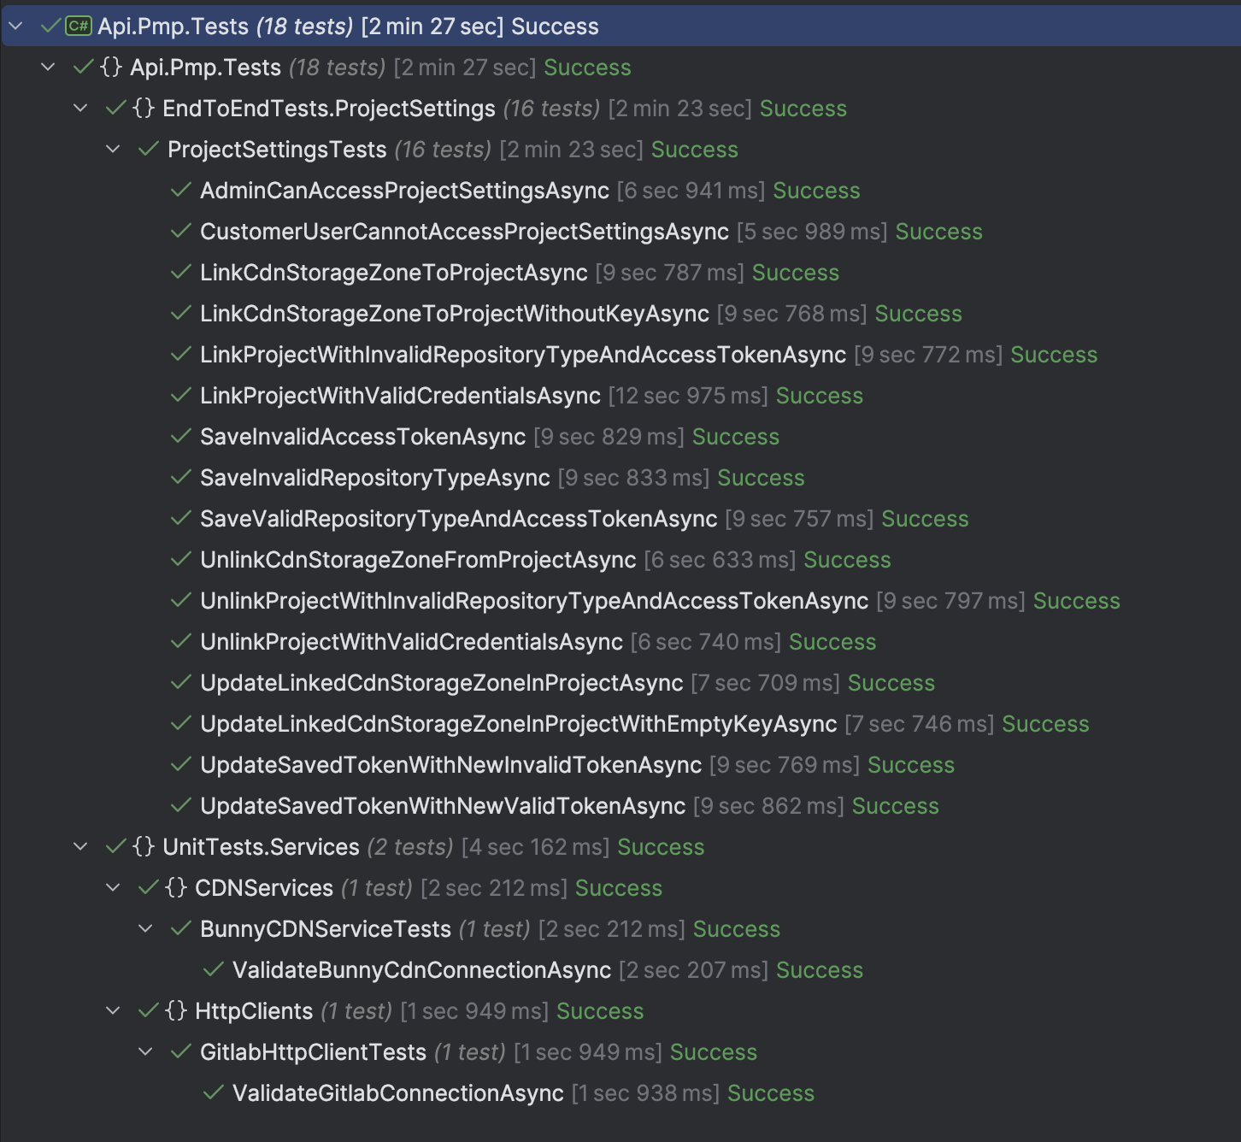Click the namespace braces icon beside EndToEndTests.ProjectSettings
This screenshot has height=1142, width=1241.
[144, 109]
